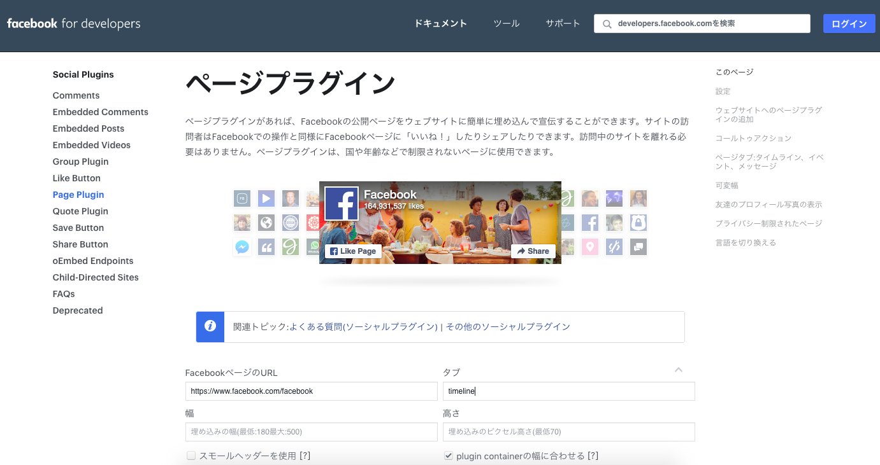This screenshot has height=465, width=880.
Task: Open Embedded Comments sidebar link
Action: 101,112
